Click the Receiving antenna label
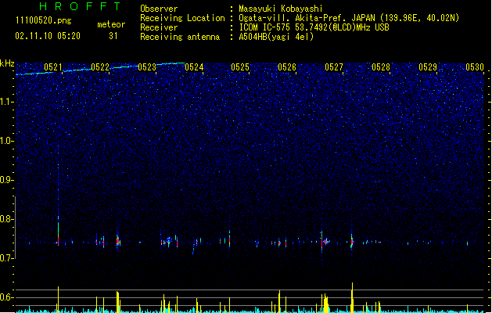This screenshot has height=313, width=492. click(x=180, y=37)
